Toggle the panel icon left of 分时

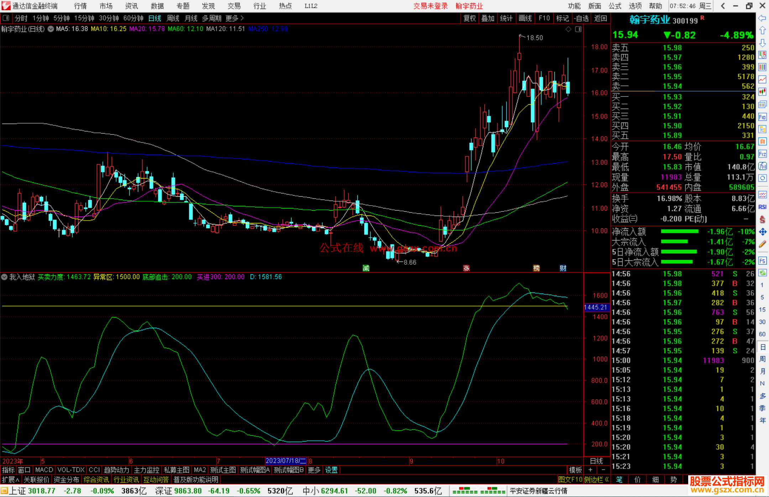click(x=6, y=18)
